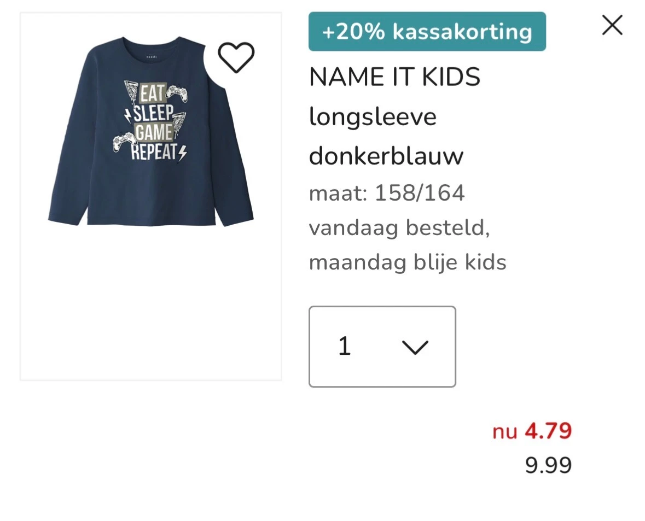Select the maat: 158/164 size text
645x521 pixels.
click(387, 193)
